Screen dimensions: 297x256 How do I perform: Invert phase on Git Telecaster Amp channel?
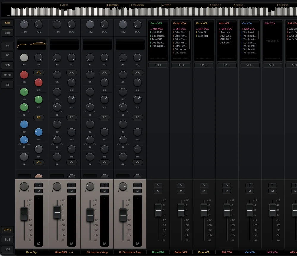138,243
